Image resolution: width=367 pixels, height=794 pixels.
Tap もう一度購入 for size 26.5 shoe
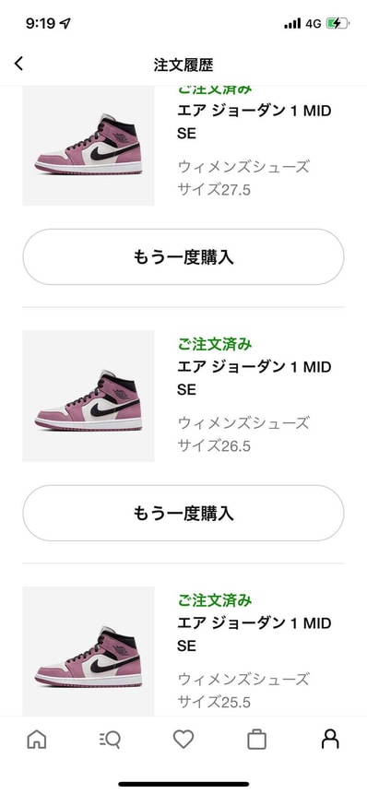pos(183,513)
